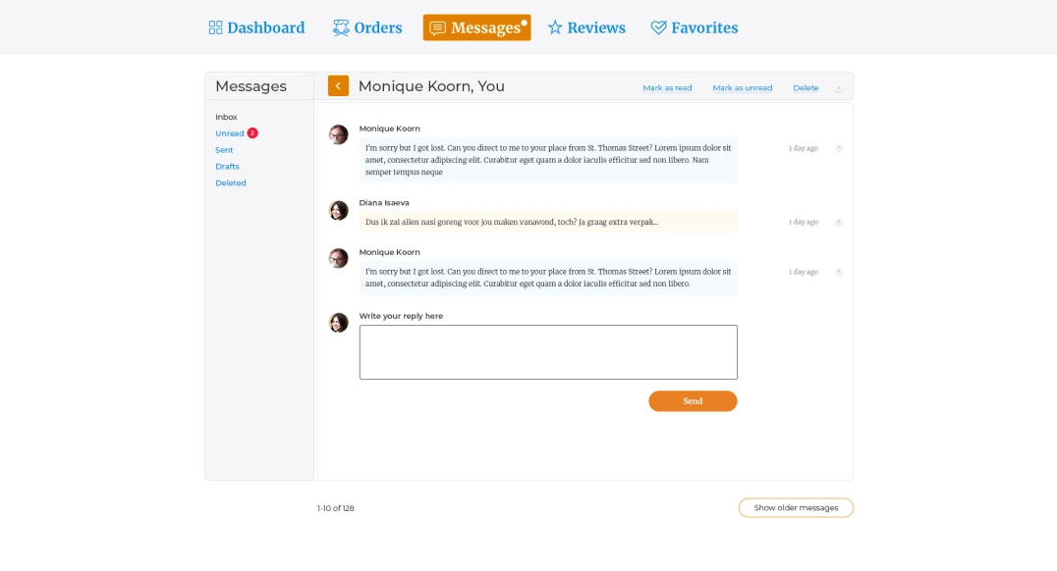Viewport: 1057px width, 571px height.
Task: Select the radio button in conversation header
Action: point(839,88)
